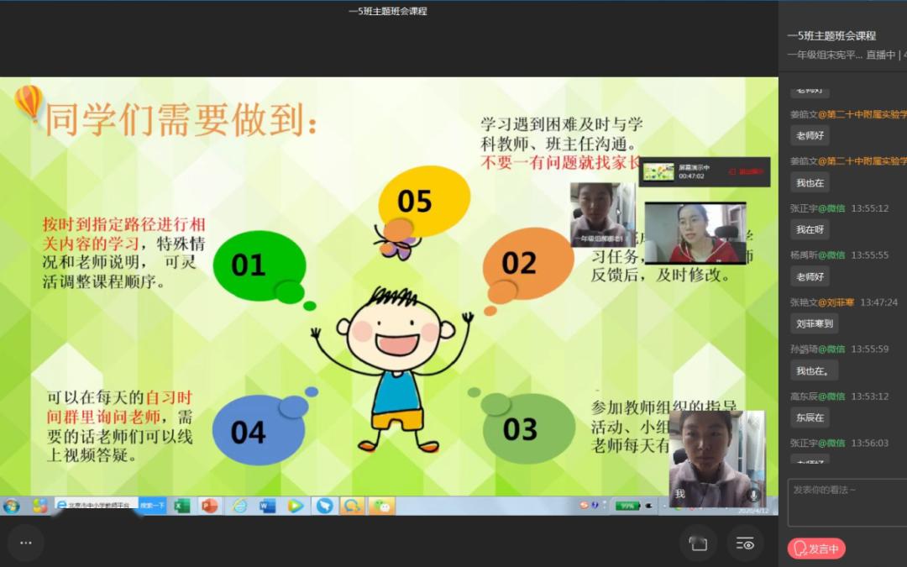907x567 pixels.
Task: Click the @刘菲寒 mention in chat
Action: [836, 302]
